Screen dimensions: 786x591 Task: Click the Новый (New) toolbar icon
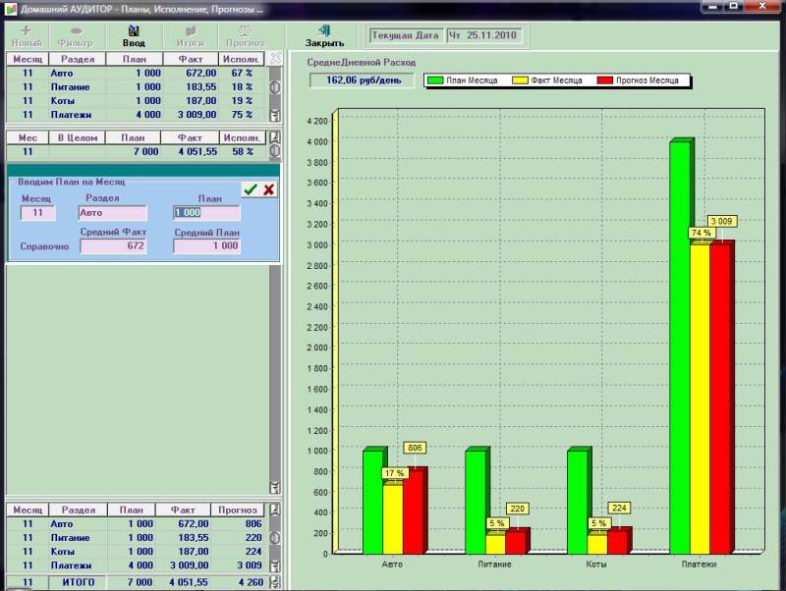pyautogui.click(x=26, y=36)
